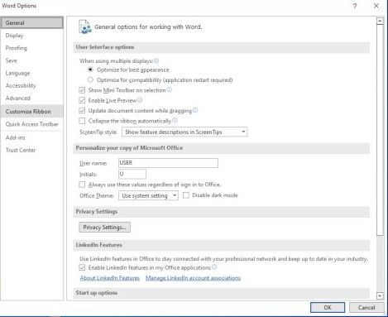Open the Advanced category
This screenshot has width=388, height=317.
tap(31, 98)
